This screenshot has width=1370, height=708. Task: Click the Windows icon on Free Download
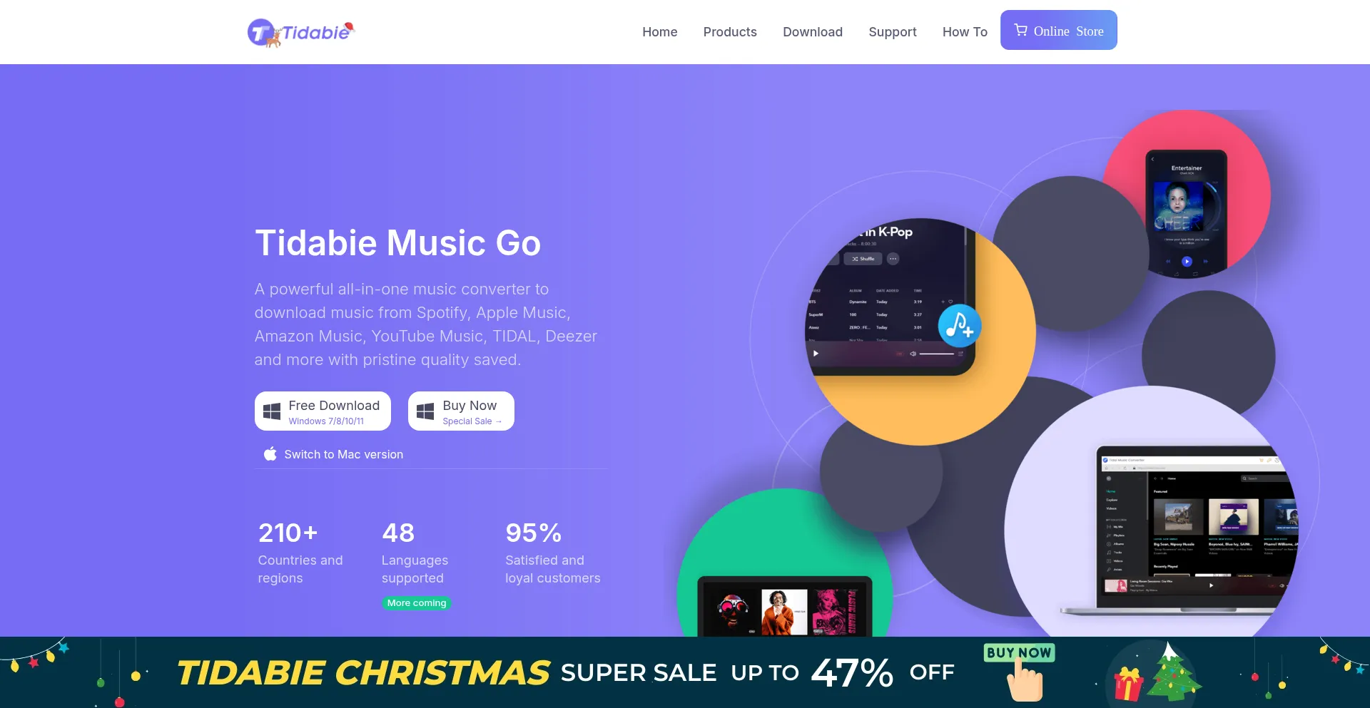click(272, 411)
